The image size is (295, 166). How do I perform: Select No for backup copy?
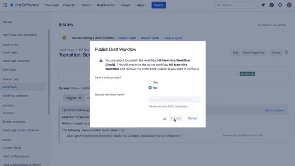pyautogui.click(x=150, y=88)
